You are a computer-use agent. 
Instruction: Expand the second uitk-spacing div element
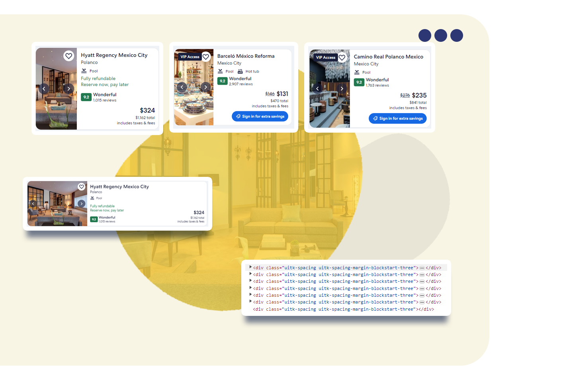(250, 274)
